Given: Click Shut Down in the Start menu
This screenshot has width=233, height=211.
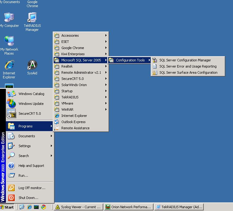Looking at the screenshot, I should [x=28, y=198].
